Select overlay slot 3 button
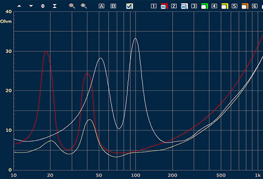This screenshot has height=179, width=263. point(194,6)
